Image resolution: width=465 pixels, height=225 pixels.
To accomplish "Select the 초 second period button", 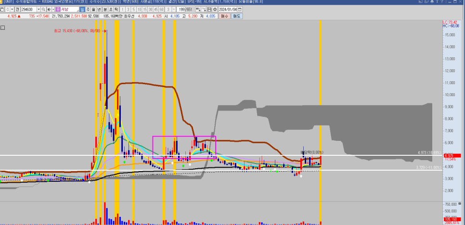I will [x=111, y=10].
